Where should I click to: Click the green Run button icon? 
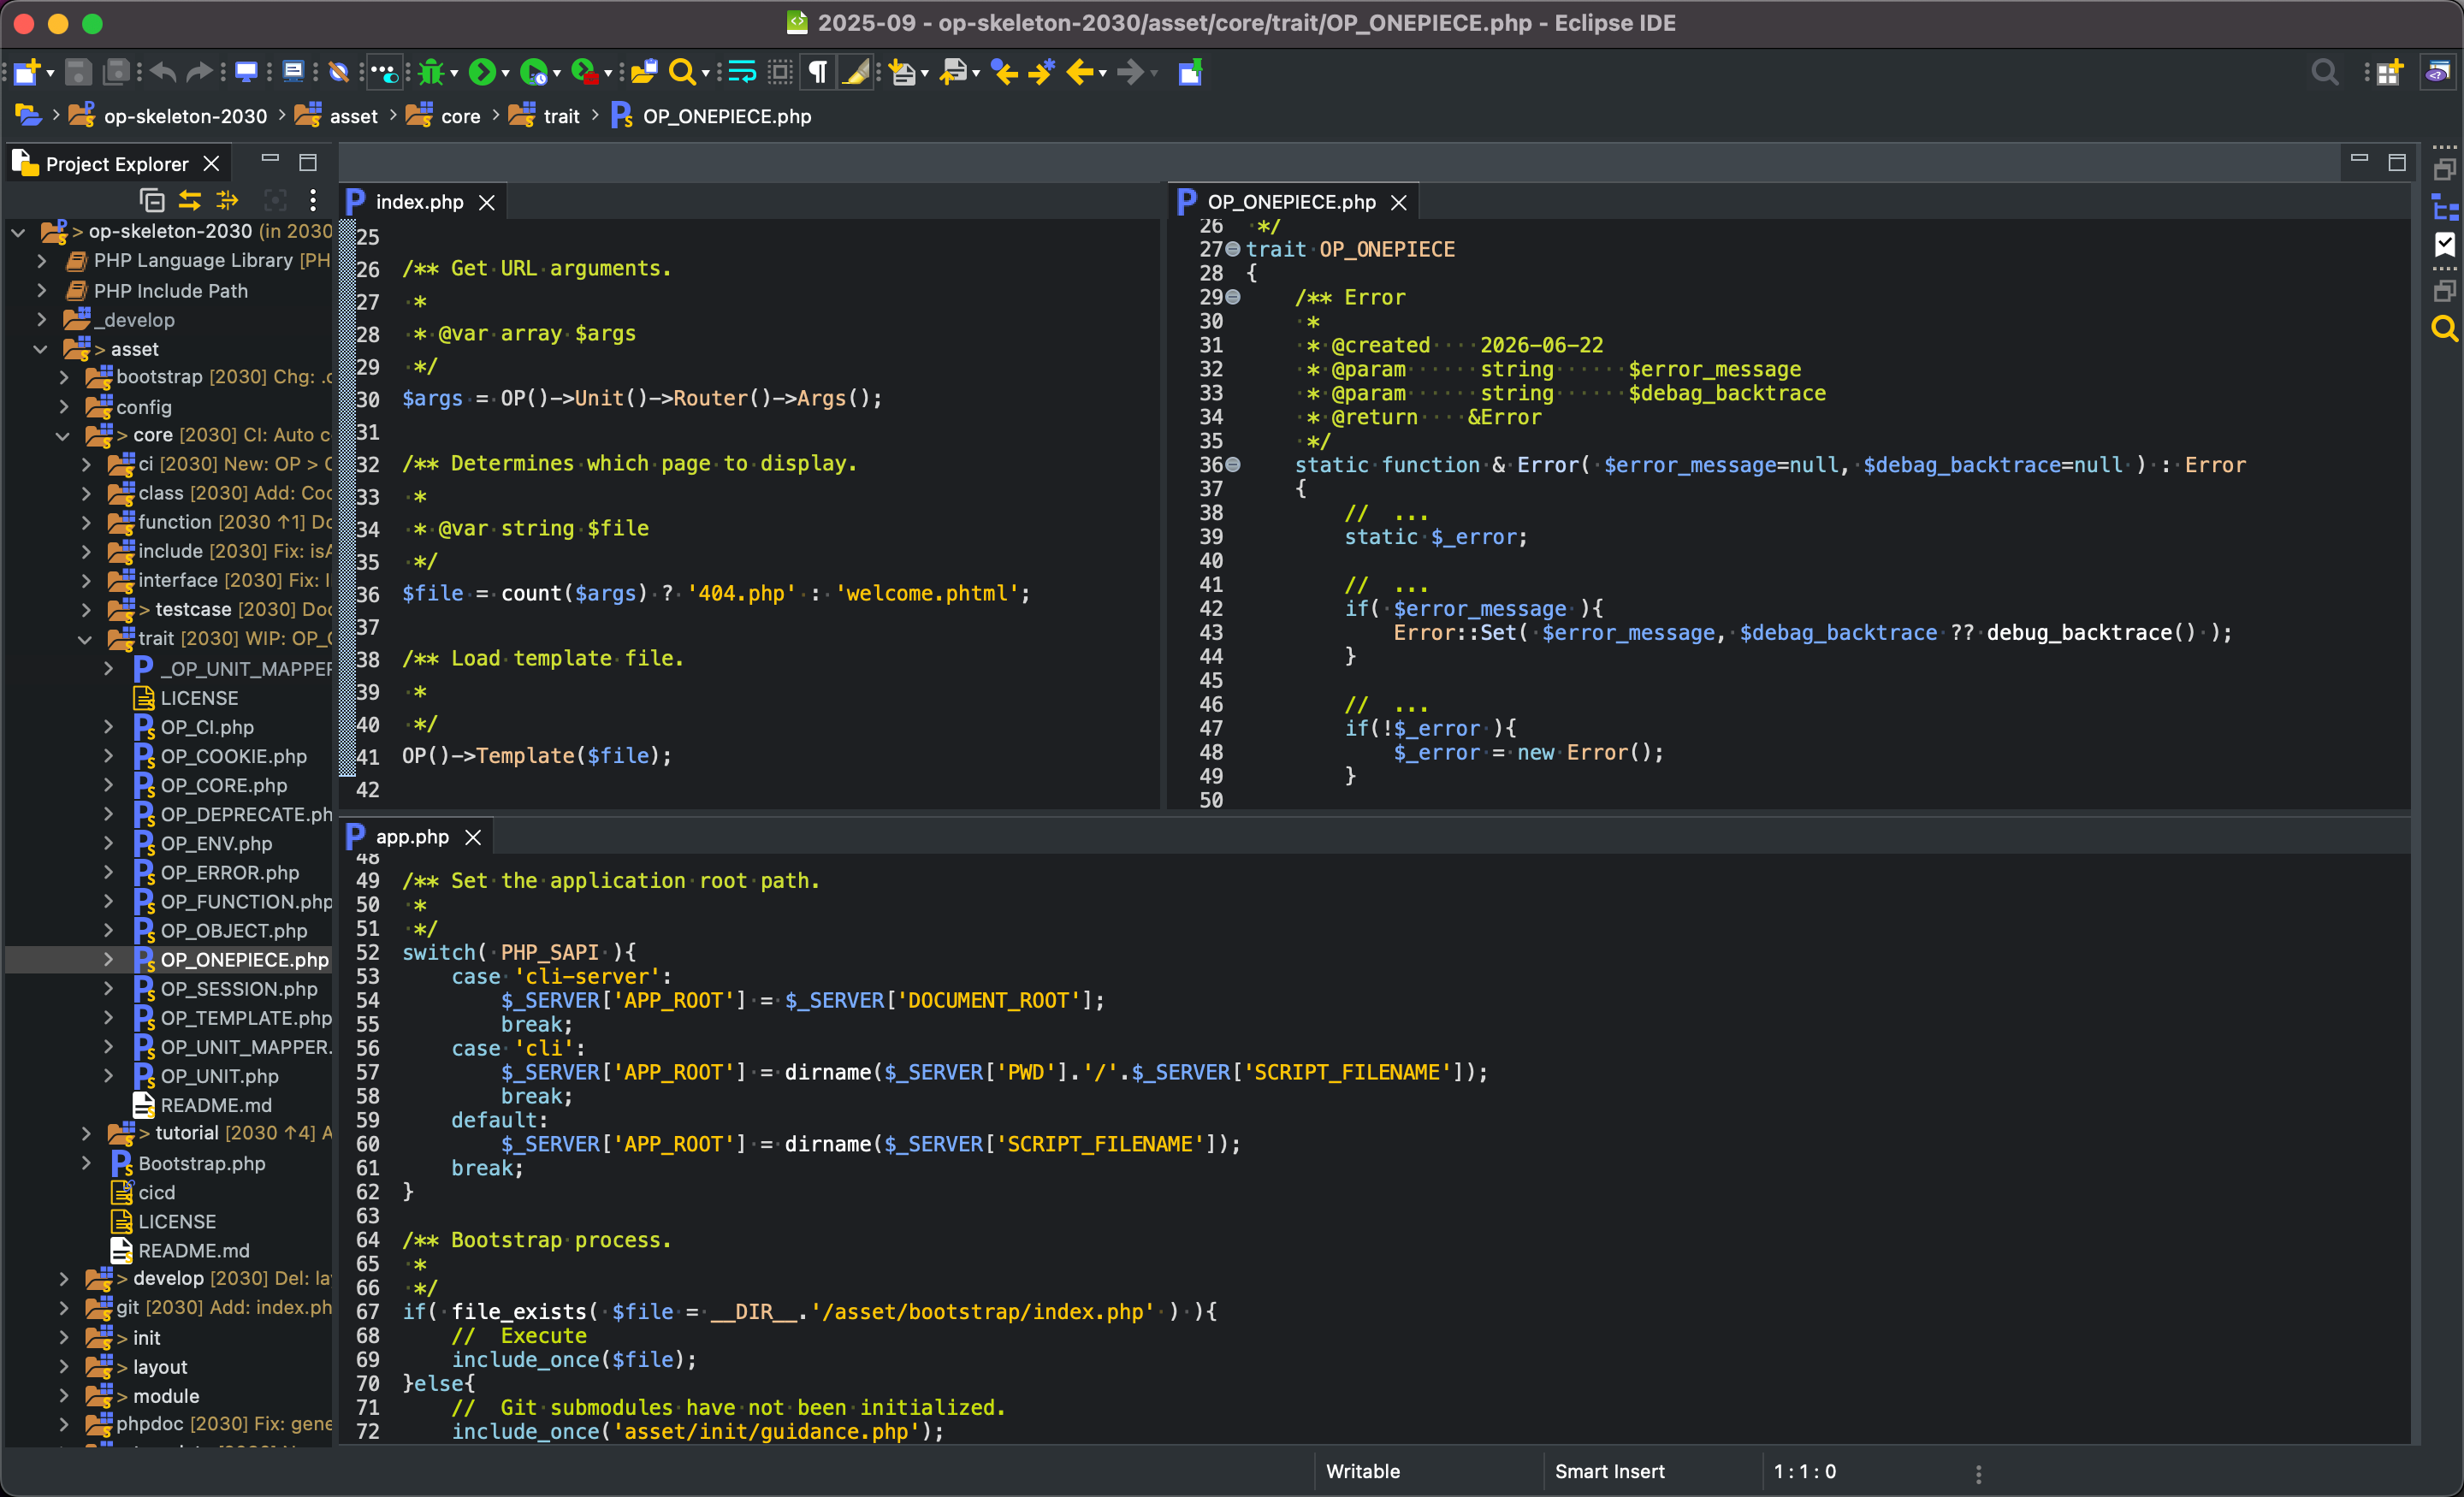tap(482, 72)
